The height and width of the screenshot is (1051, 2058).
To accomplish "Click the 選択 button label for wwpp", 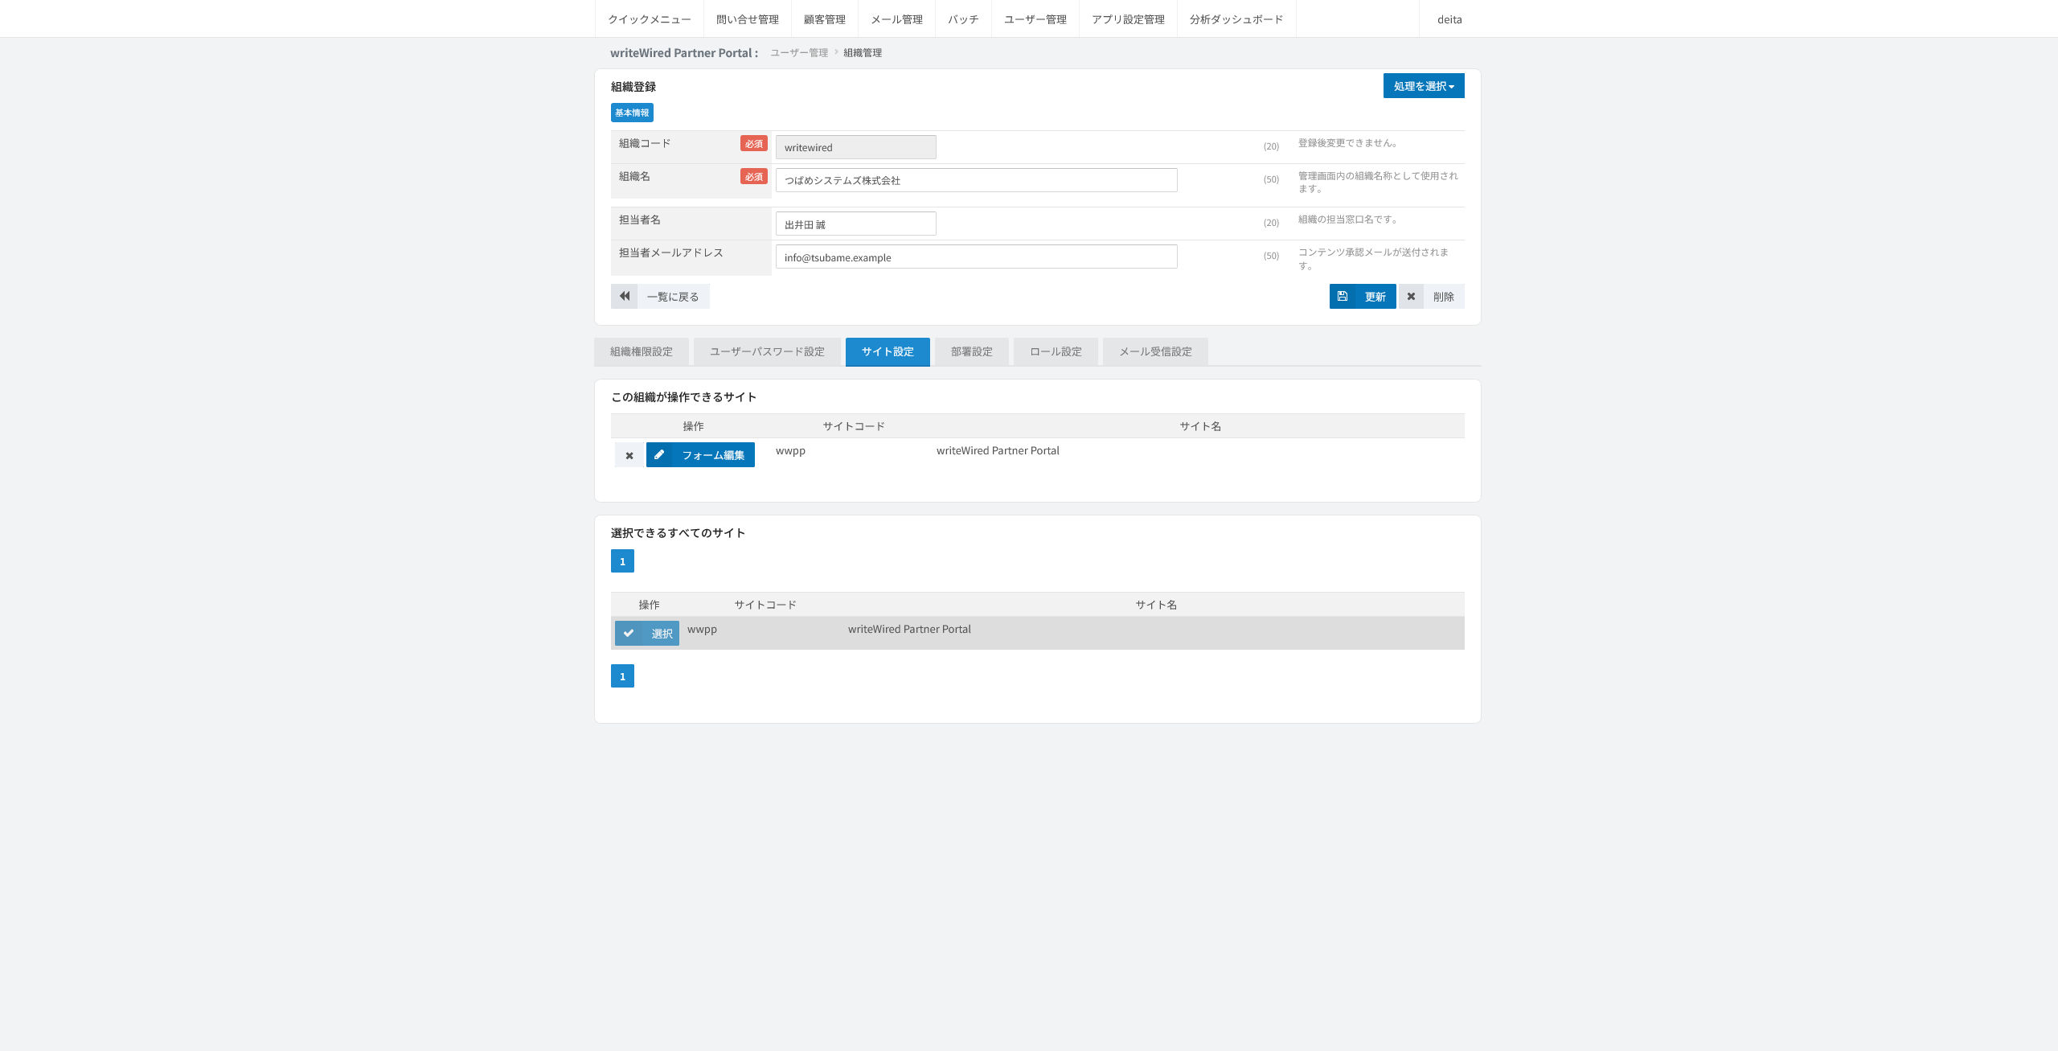I will point(662,634).
